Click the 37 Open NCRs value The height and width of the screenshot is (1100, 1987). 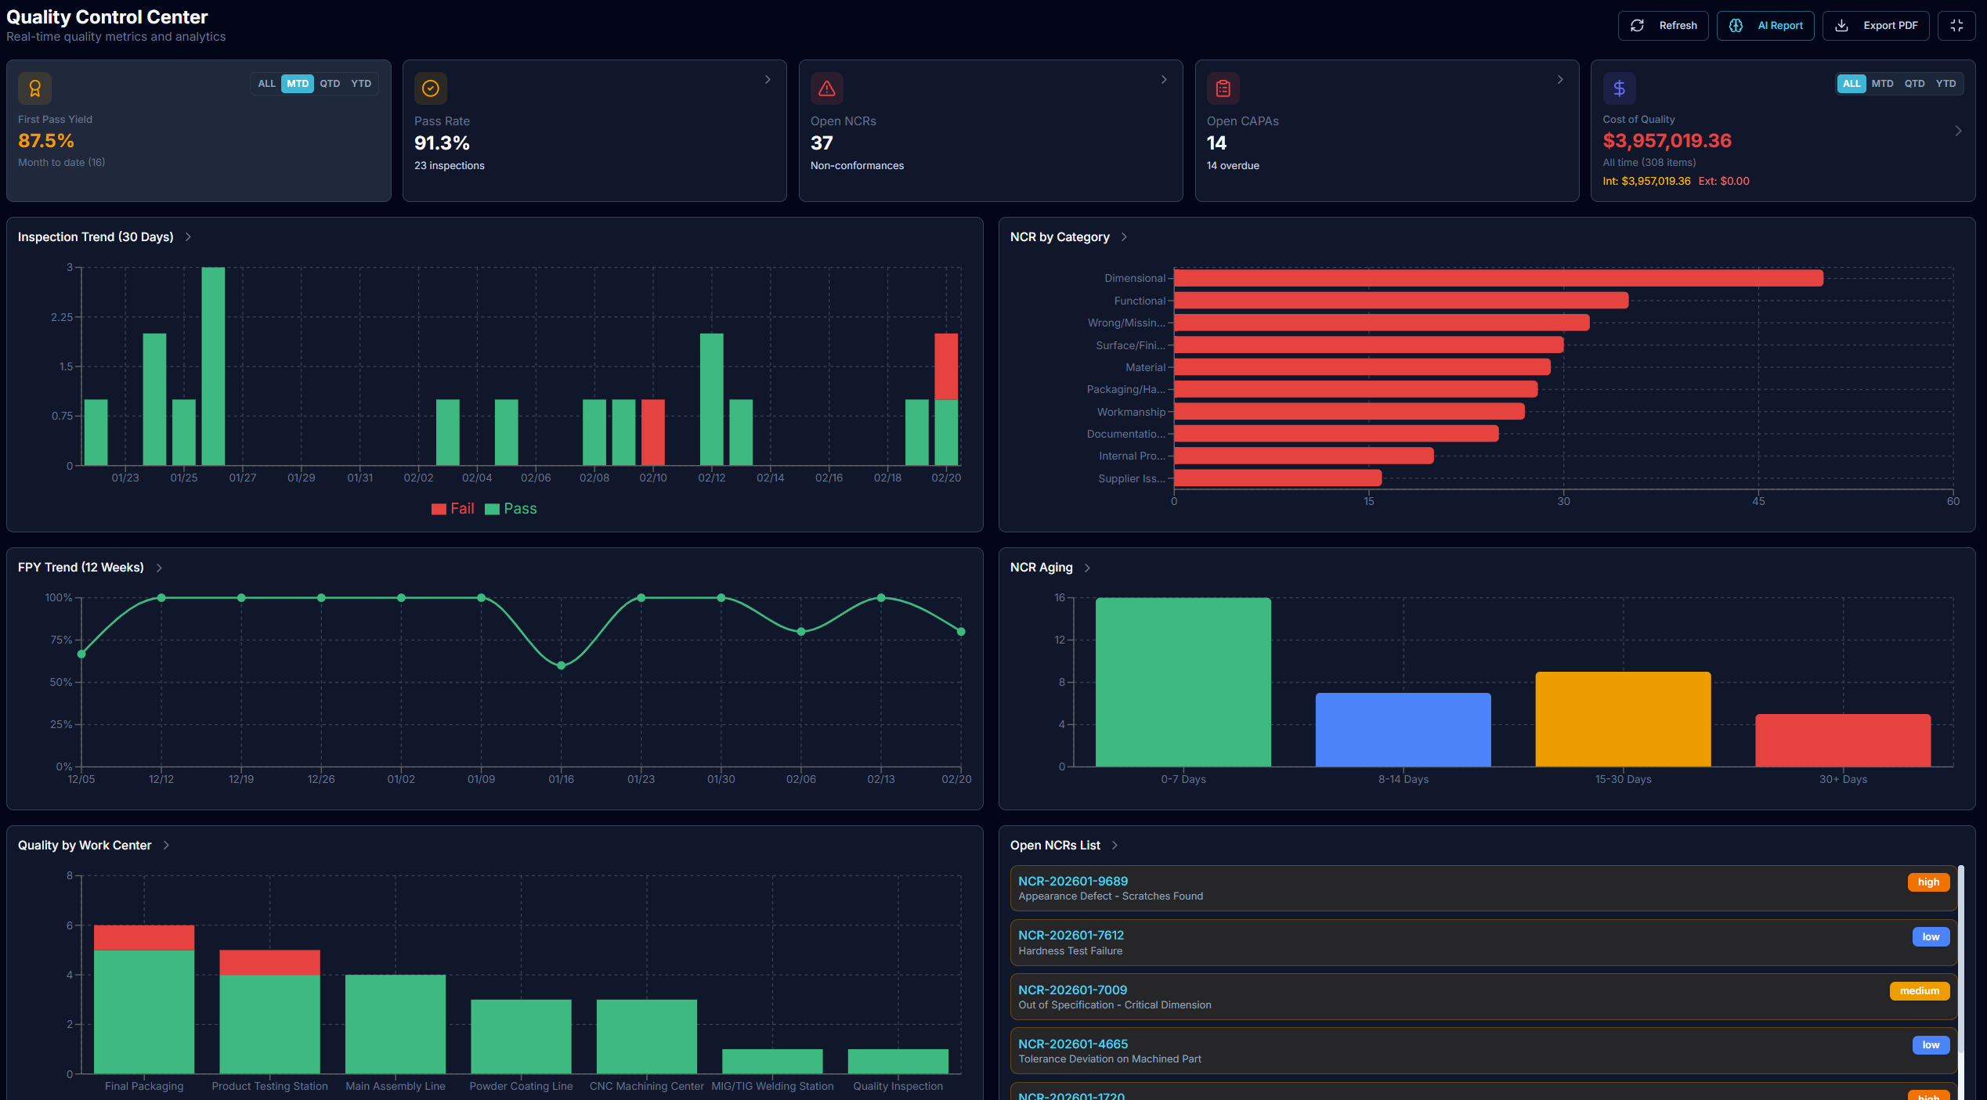tap(822, 143)
